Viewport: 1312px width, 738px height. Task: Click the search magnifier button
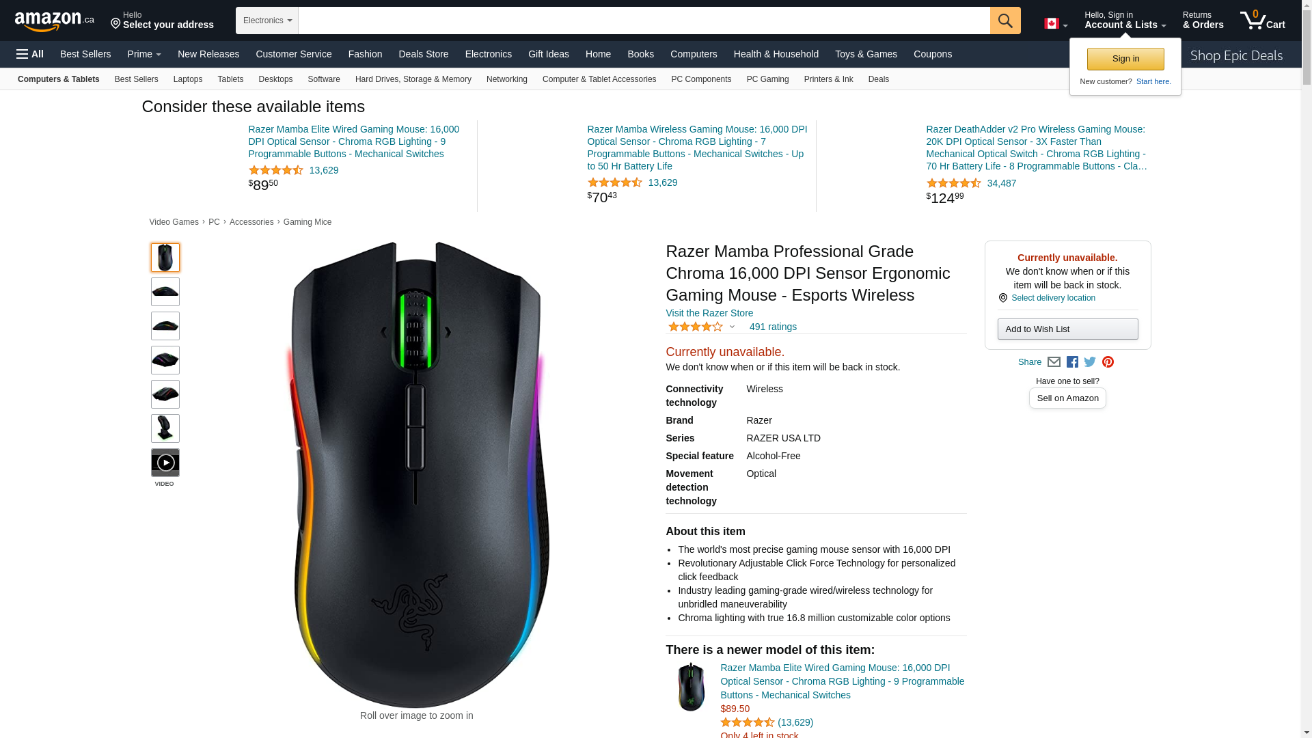(1005, 20)
